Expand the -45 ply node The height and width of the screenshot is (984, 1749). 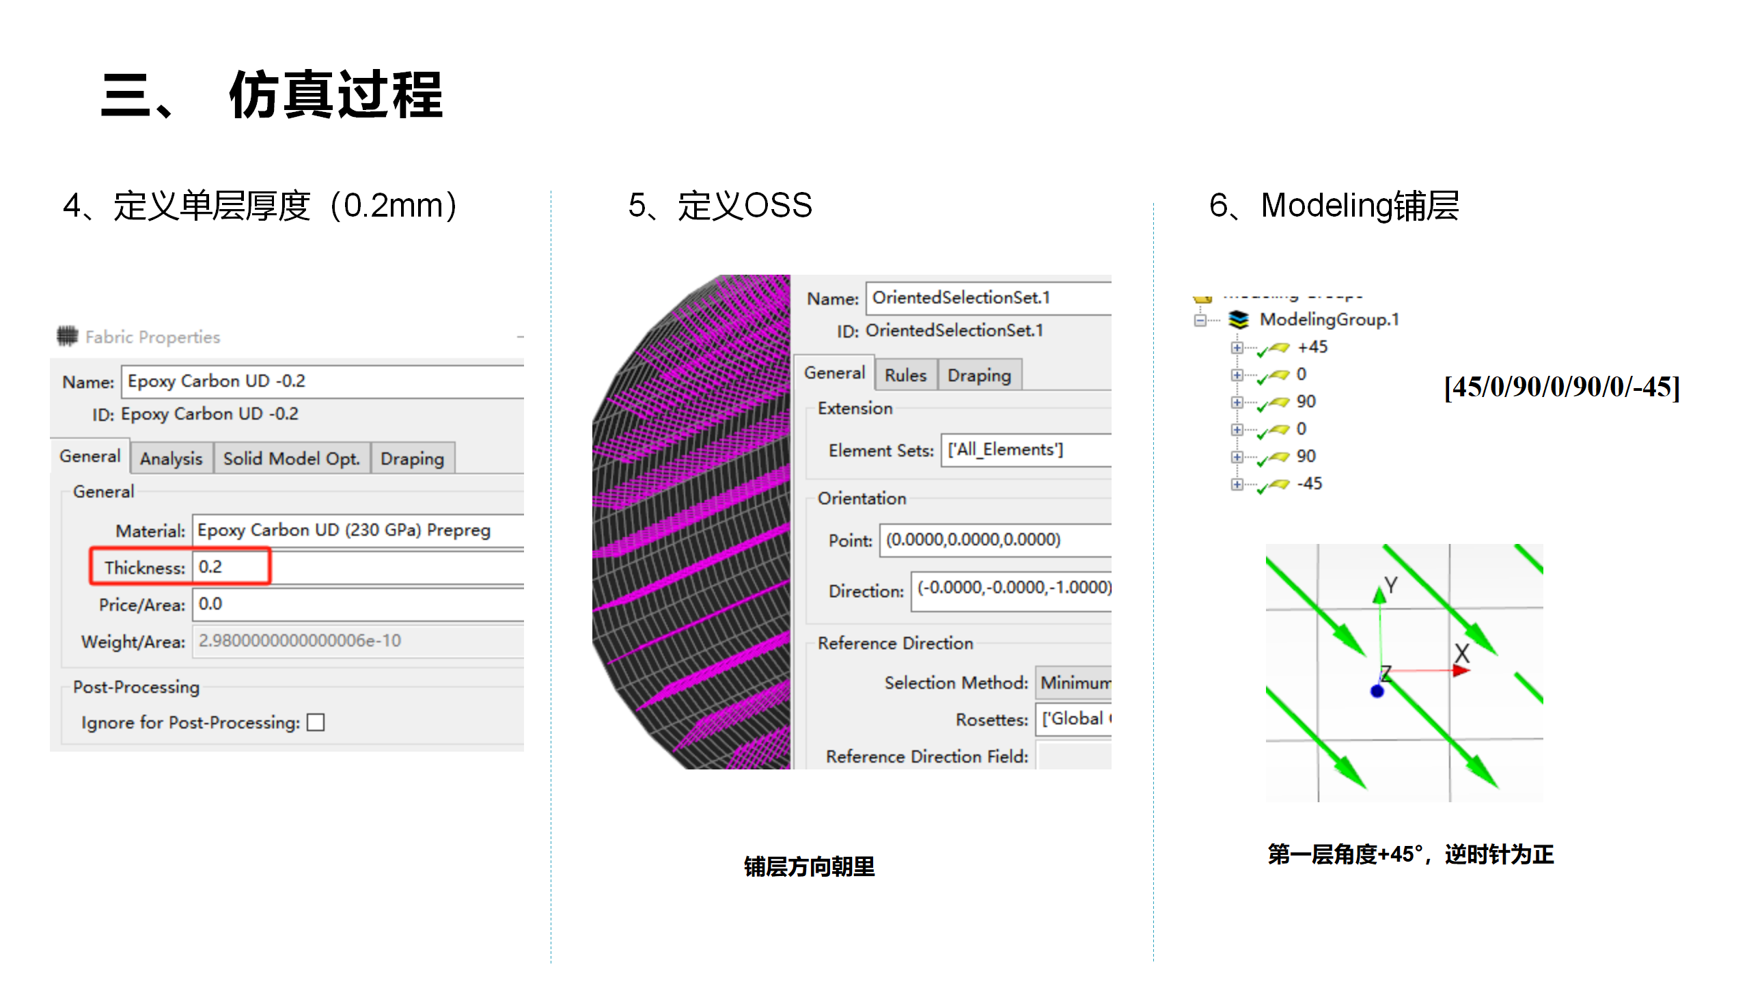coord(1237,484)
